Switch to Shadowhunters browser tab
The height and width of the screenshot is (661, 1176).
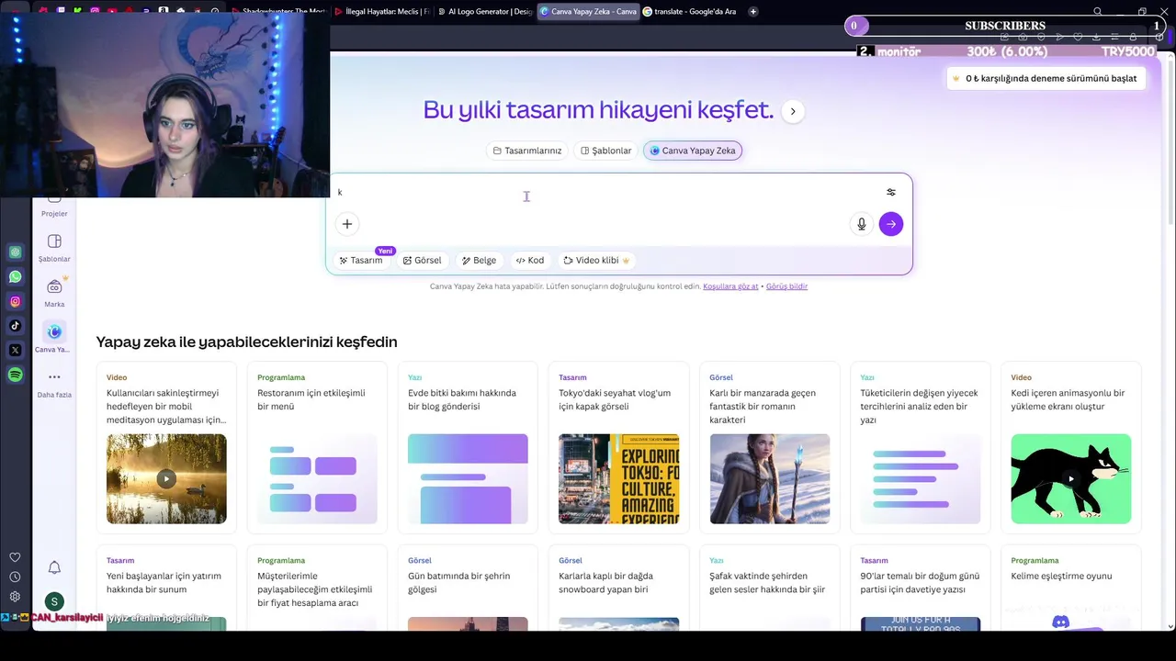278,11
